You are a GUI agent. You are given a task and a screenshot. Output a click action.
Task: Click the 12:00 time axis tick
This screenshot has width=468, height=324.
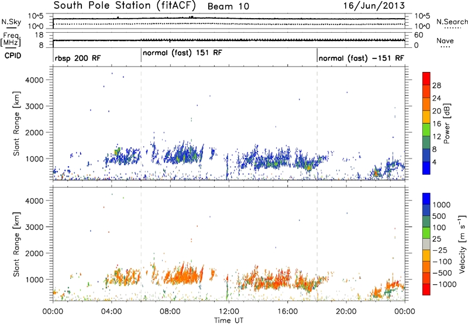coord(229,312)
